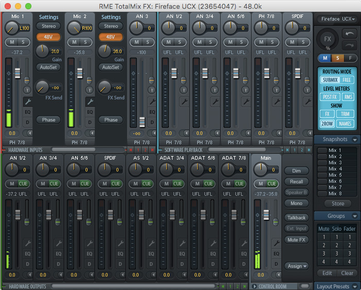361x290 pixels.
Task: Click the large FX % circle button
Action: (327, 40)
